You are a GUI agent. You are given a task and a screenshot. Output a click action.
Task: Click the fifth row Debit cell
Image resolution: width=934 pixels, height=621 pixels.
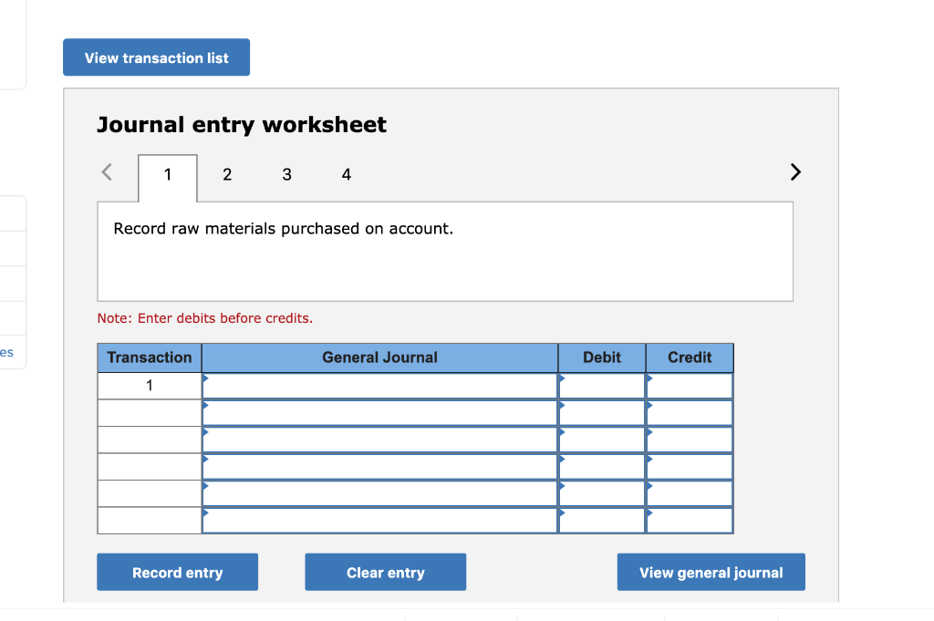pyautogui.click(x=602, y=493)
